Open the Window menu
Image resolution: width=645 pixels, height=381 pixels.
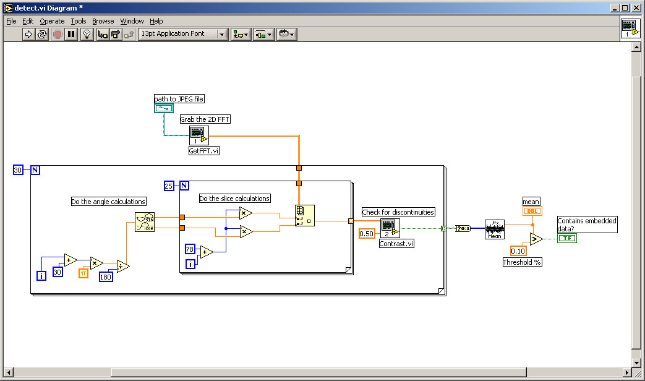[x=132, y=21]
